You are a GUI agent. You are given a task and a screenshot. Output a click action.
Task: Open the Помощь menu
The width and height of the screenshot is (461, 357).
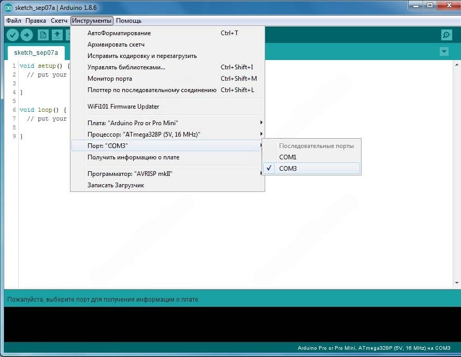tap(128, 21)
